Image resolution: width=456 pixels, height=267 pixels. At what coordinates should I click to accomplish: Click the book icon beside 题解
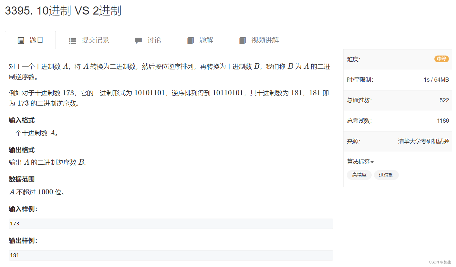click(191, 40)
